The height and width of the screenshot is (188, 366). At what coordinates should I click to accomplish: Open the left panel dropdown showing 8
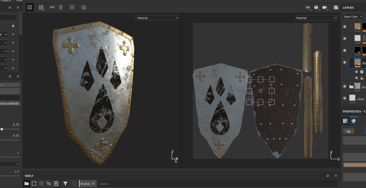pyautogui.click(x=4, y=34)
